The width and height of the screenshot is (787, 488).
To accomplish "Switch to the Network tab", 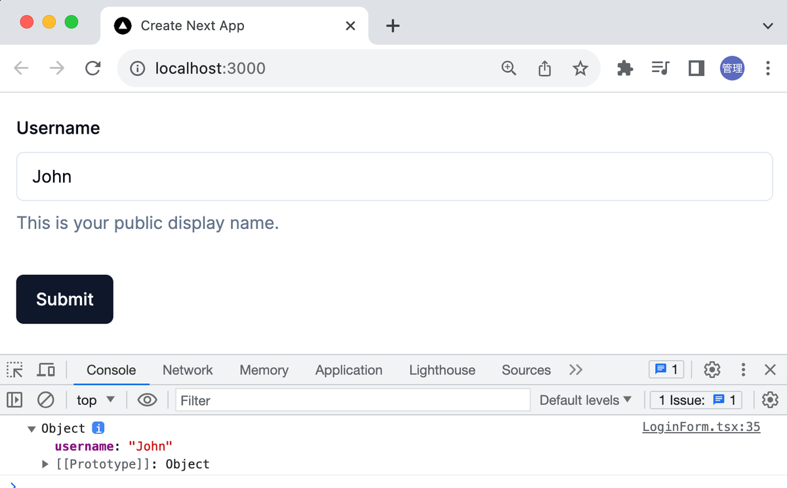I will point(188,370).
